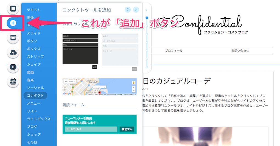The image size is (280, 146).
Task: Select ボタン in the add menu
Action: 32,41
